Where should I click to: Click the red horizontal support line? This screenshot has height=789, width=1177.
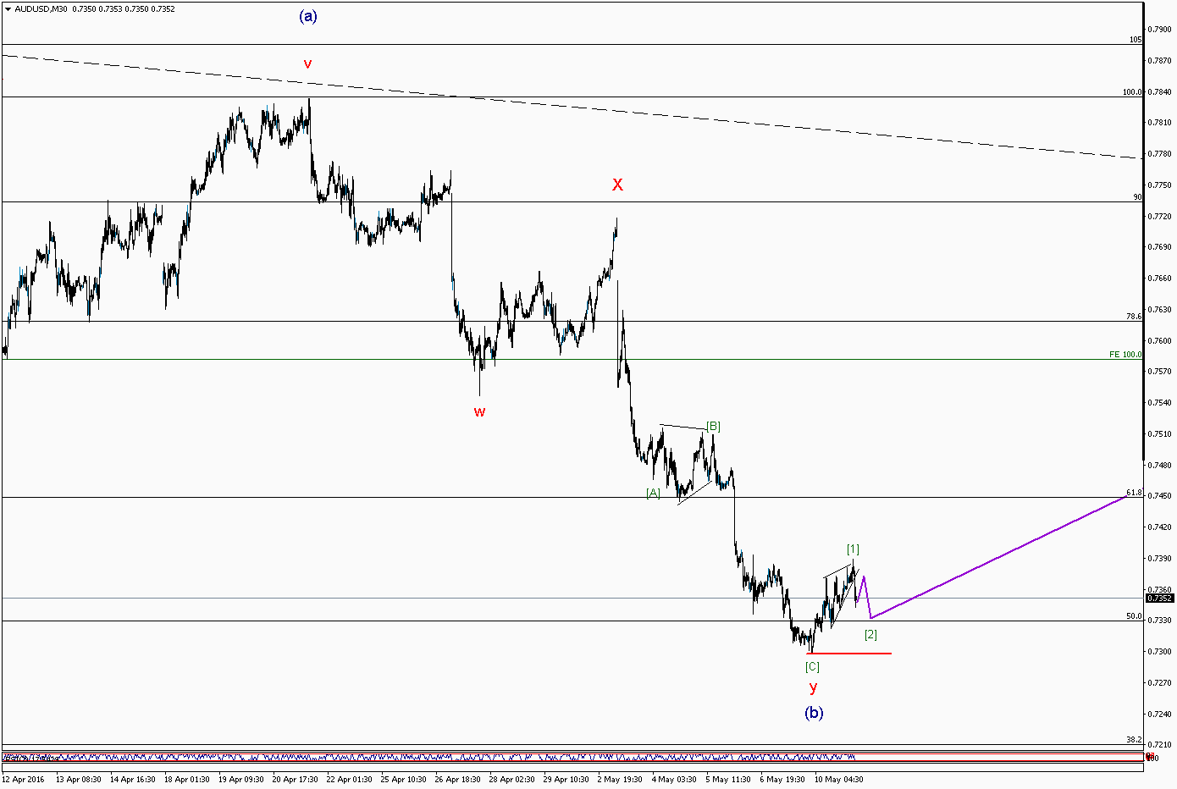click(x=849, y=653)
